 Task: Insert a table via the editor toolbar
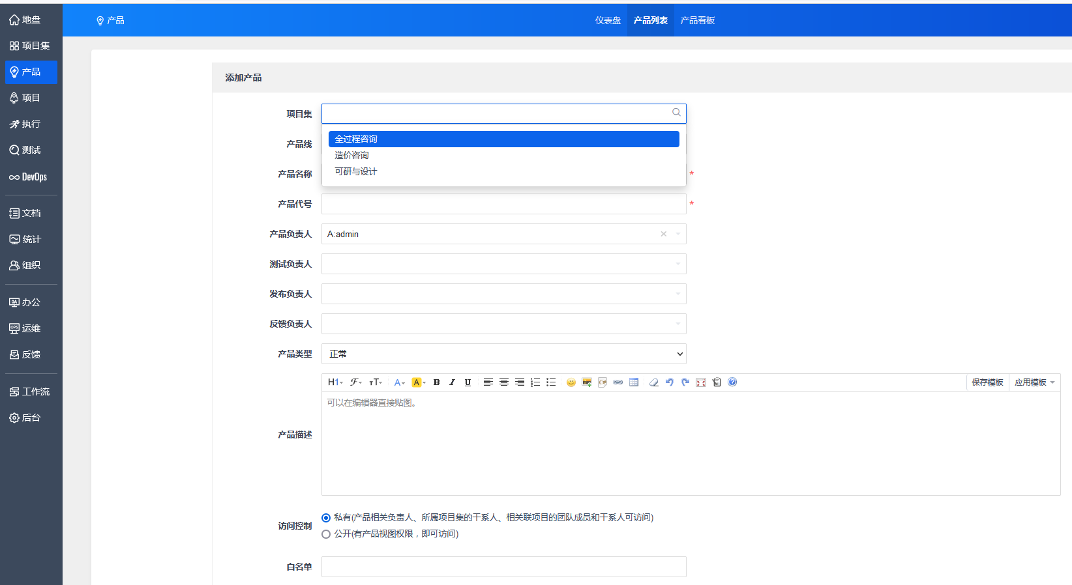[x=634, y=382]
